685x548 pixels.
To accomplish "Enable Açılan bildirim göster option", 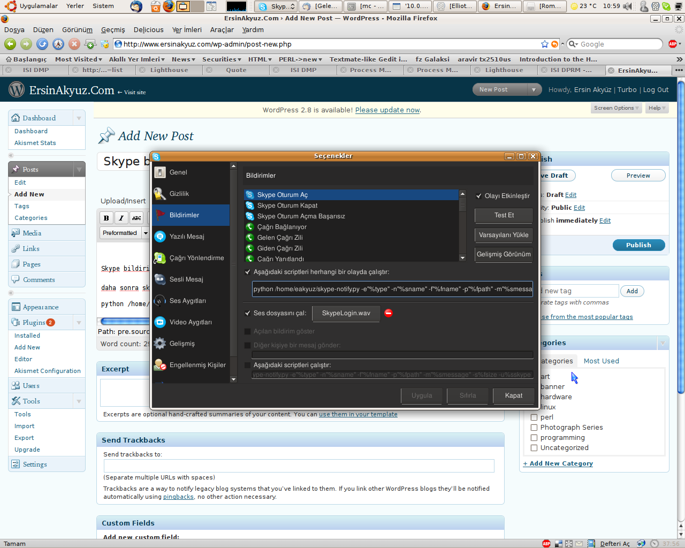I will 248,331.
